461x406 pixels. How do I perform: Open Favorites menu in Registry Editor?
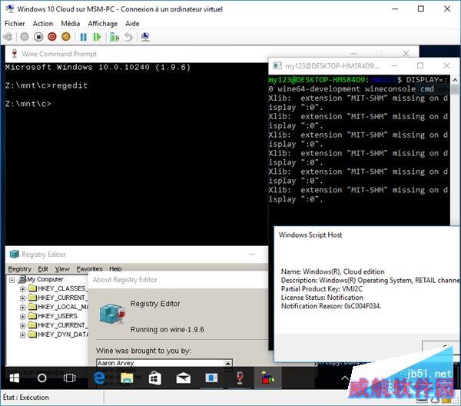(x=89, y=269)
